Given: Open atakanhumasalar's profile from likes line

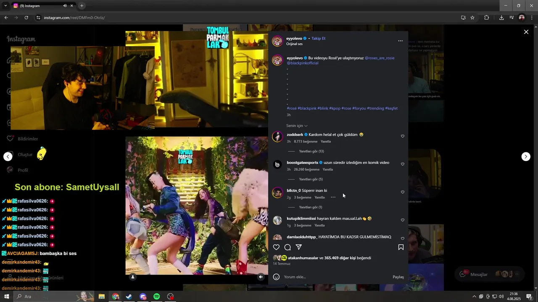Looking at the screenshot, I should [303, 258].
